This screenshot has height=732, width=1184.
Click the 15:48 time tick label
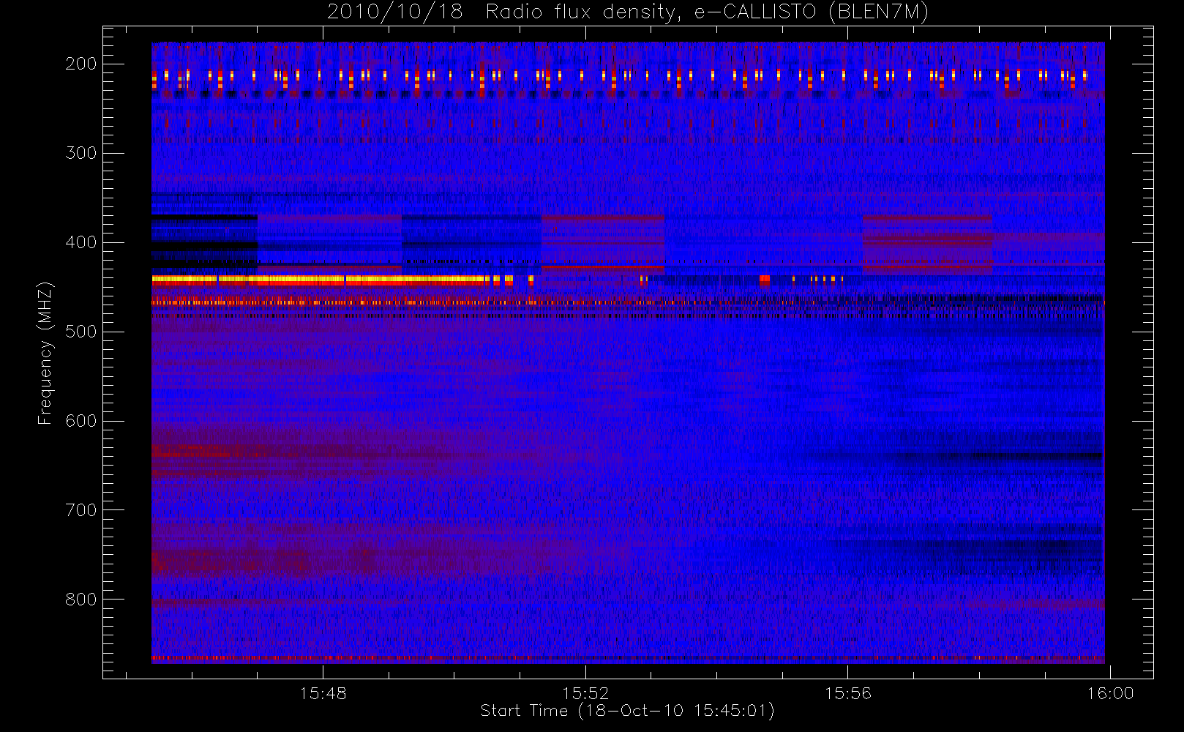323,693
